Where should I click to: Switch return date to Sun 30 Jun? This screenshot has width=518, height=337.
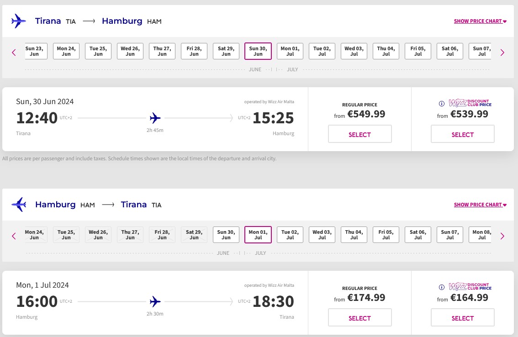(x=226, y=235)
